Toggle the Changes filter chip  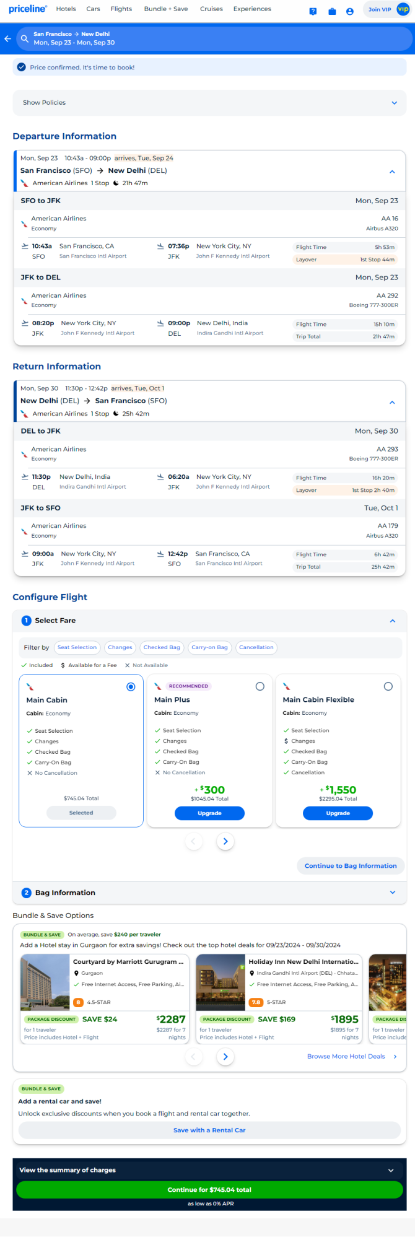coord(120,647)
